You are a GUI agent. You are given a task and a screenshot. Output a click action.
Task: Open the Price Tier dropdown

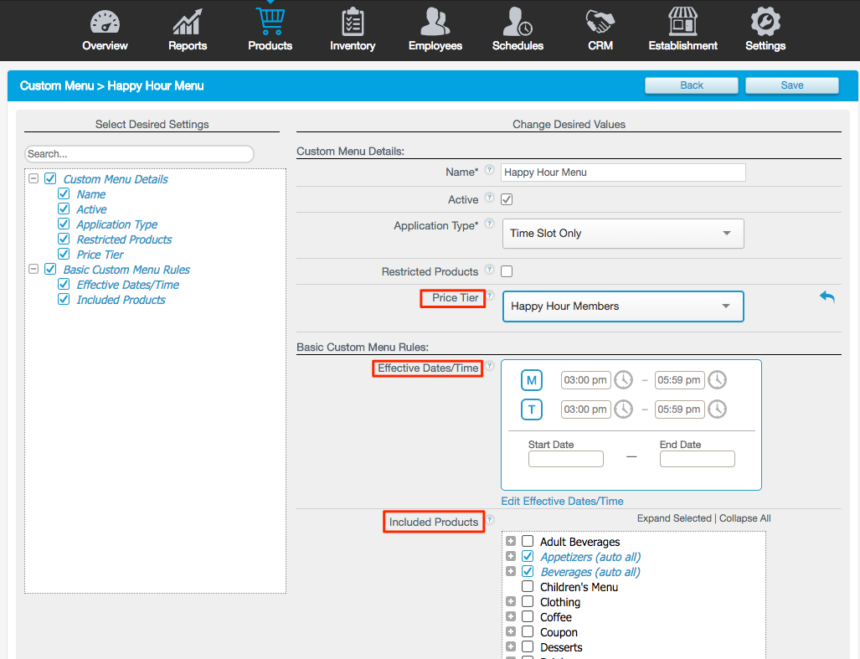click(x=622, y=306)
